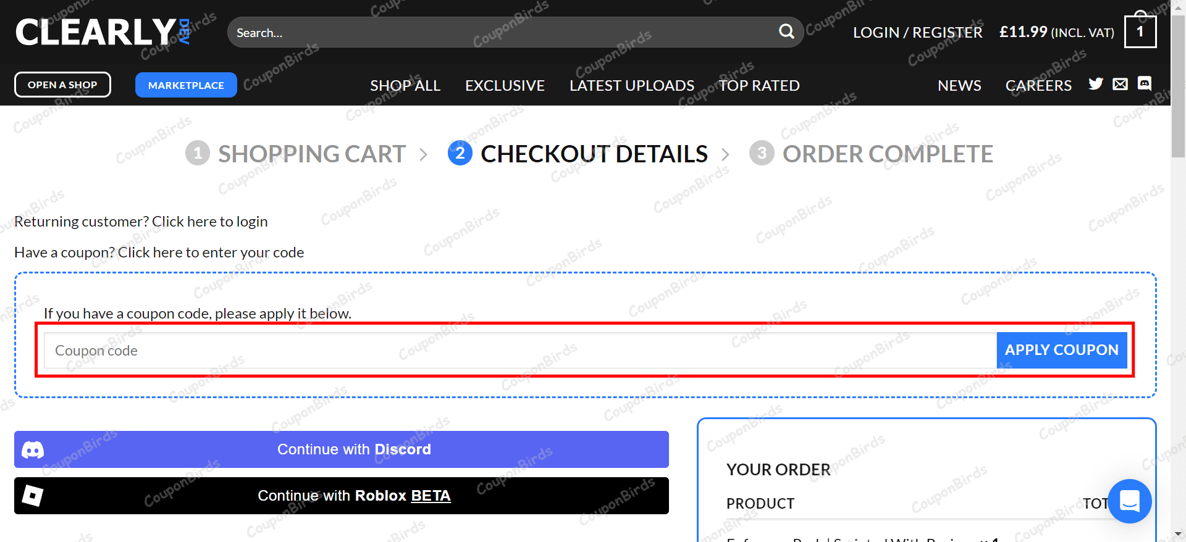This screenshot has width=1186, height=542.
Task: Click APPLY COUPON
Action: 1061,350
